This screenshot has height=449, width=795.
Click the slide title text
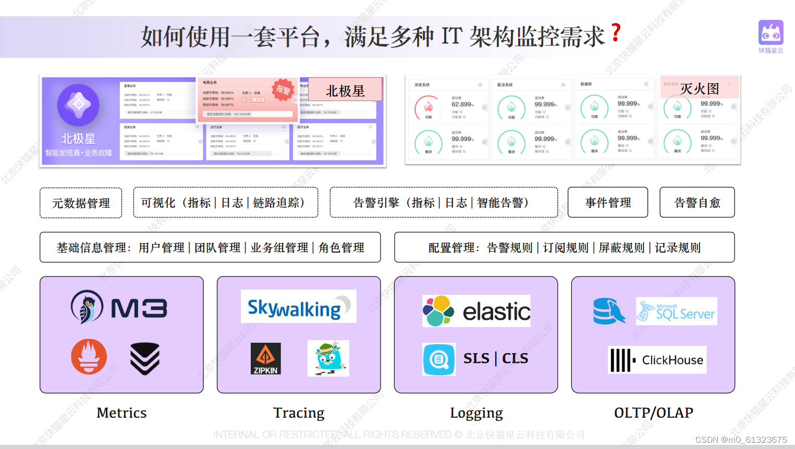pyautogui.click(x=373, y=36)
